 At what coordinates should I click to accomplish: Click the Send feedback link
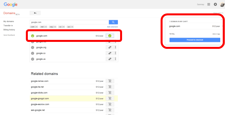pos(9,35)
